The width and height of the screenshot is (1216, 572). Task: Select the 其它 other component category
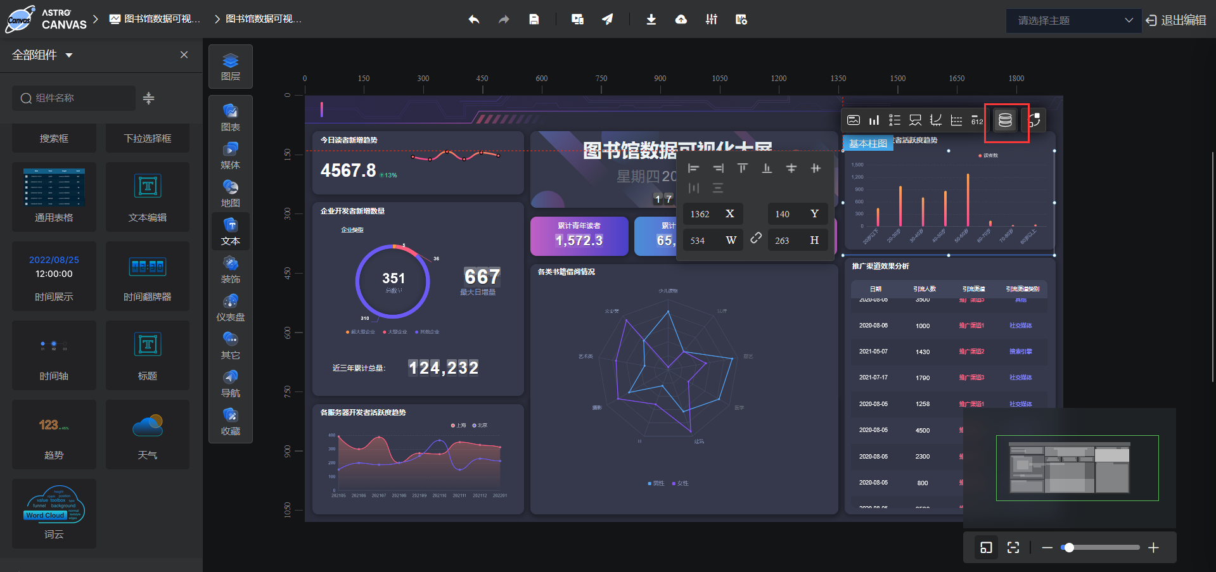[231, 345]
